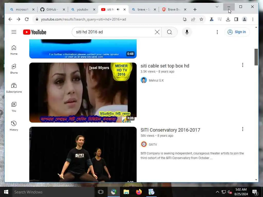The height and width of the screenshot is (197, 263).
Task: Click the install app icon in address bar
Action: (x=185, y=19)
